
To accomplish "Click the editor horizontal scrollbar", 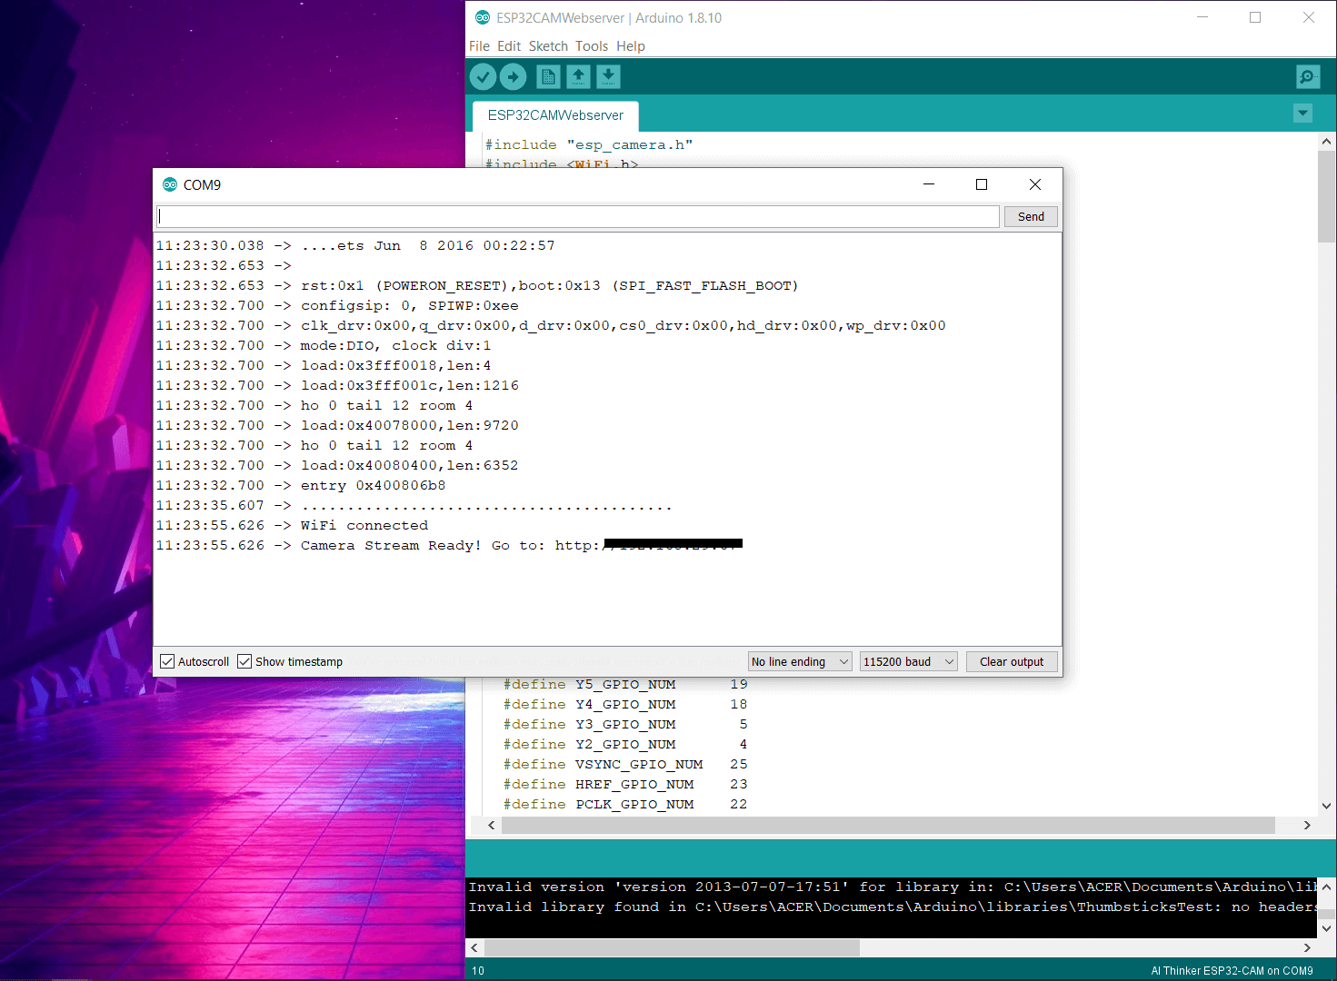I will 887,825.
